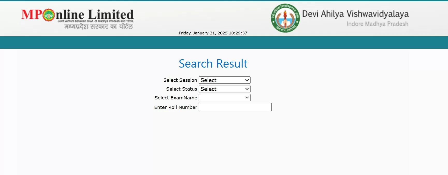Viewport: 448px width, 175px height.
Task: Click the date and time text
Action: tap(213, 33)
